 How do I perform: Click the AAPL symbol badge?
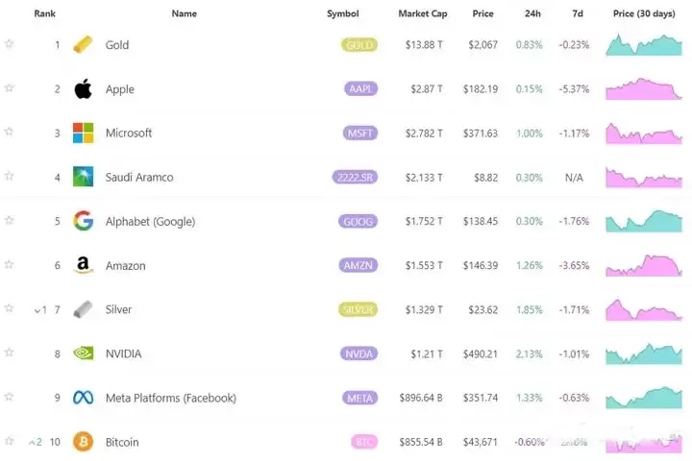tap(360, 89)
